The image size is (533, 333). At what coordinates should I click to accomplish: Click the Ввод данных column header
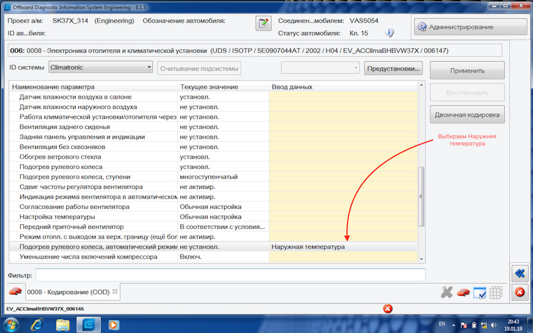343,87
